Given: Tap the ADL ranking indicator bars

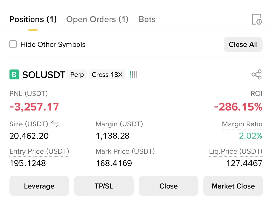Looking at the screenshot, I should pos(133,75).
